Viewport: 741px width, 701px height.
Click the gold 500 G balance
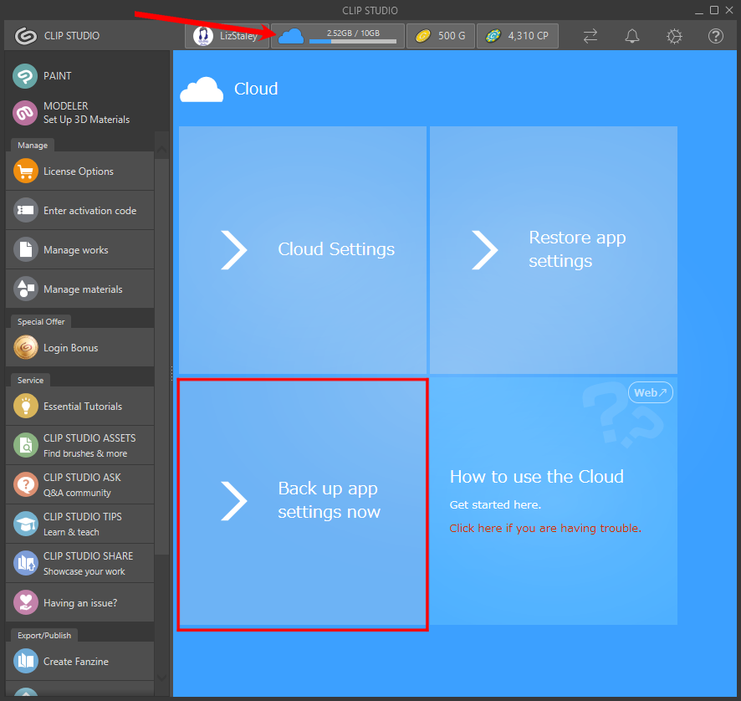(x=441, y=36)
